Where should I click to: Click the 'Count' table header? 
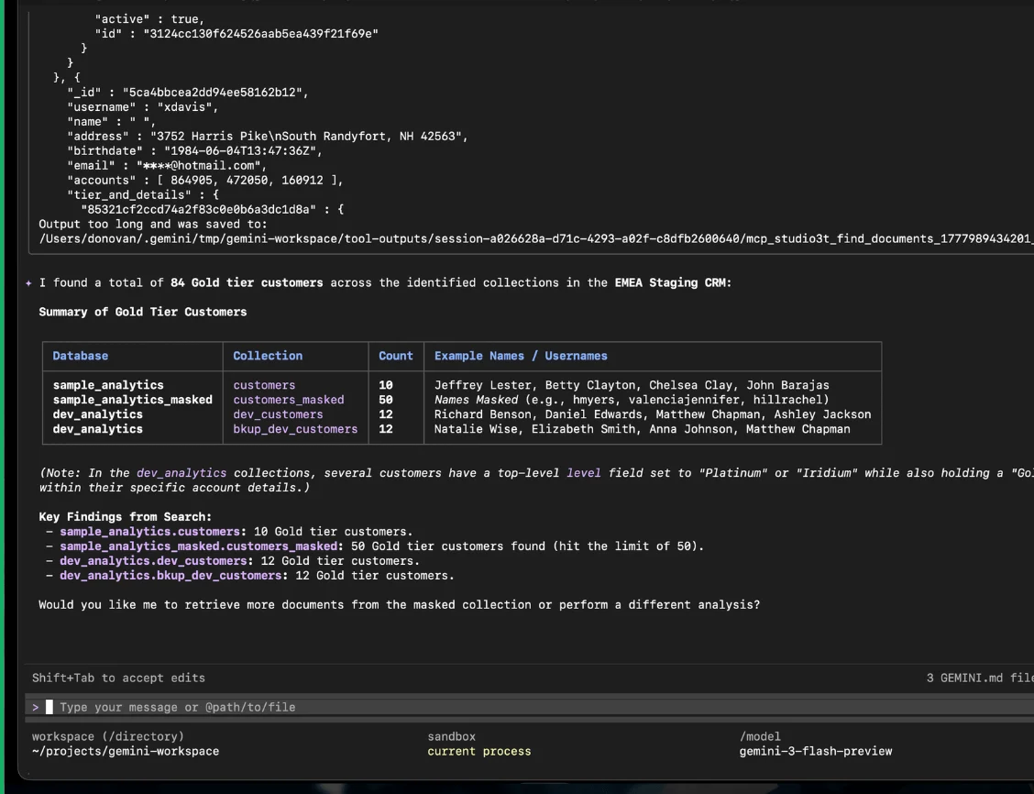396,356
